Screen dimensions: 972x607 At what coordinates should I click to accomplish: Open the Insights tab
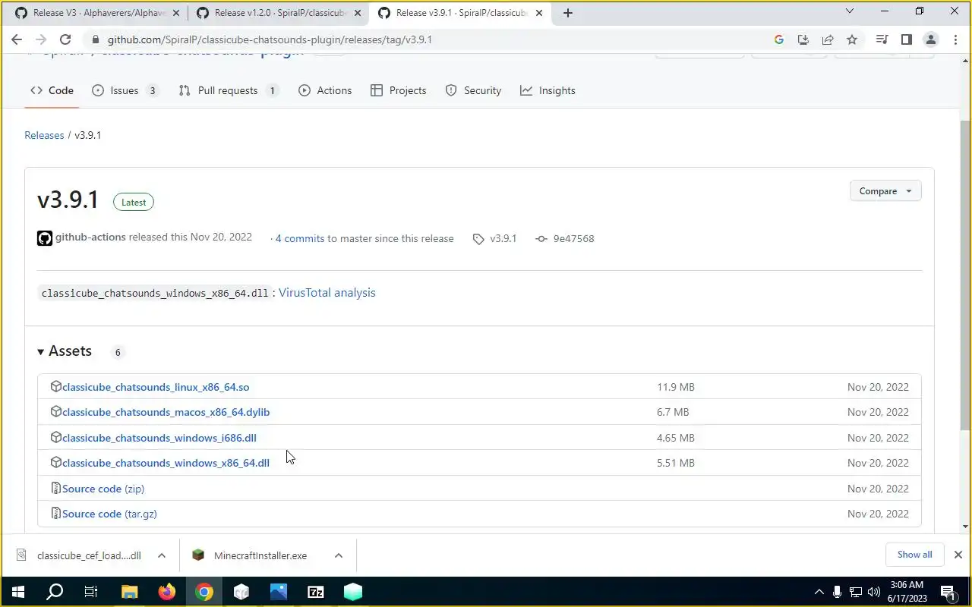pyautogui.click(x=548, y=90)
